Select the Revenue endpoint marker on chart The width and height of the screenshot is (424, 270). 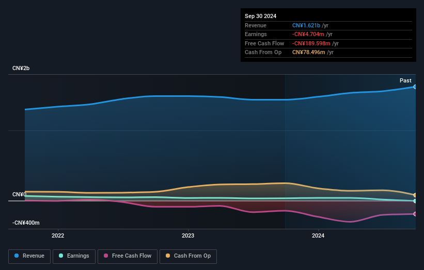coord(415,87)
